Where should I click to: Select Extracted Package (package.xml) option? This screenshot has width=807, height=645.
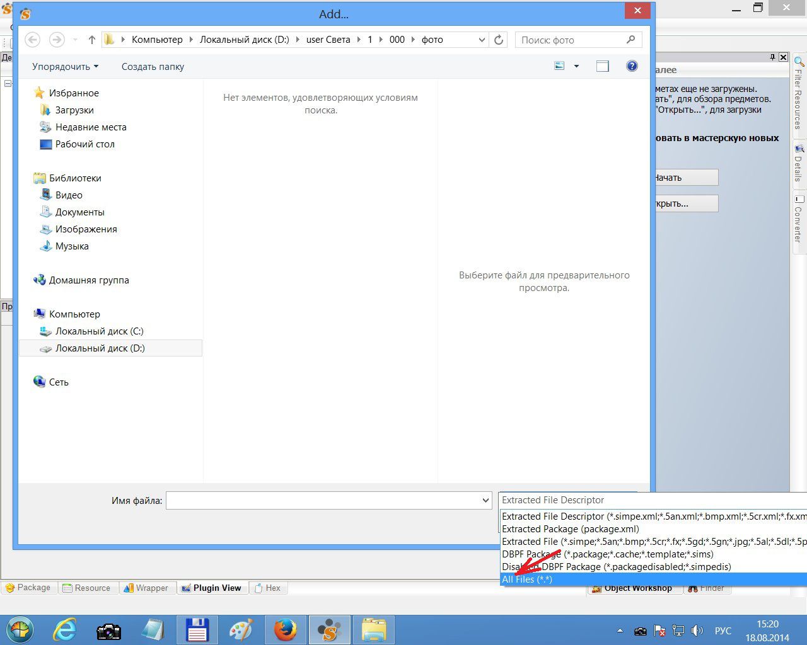(x=570, y=529)
